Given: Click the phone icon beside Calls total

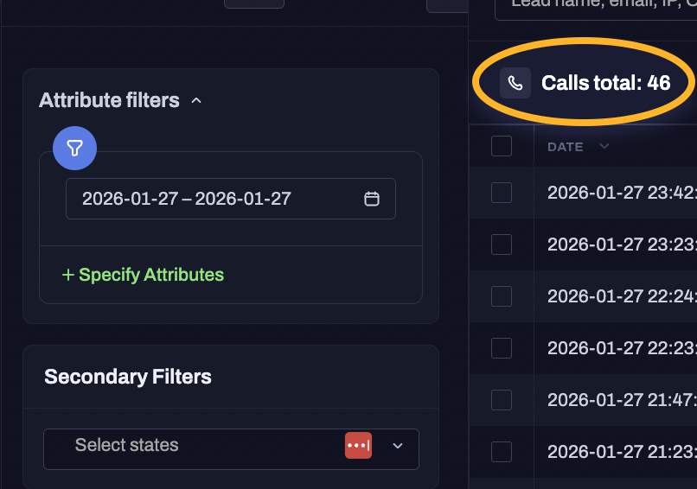Looking at the screenshot, I should (515, 83).
